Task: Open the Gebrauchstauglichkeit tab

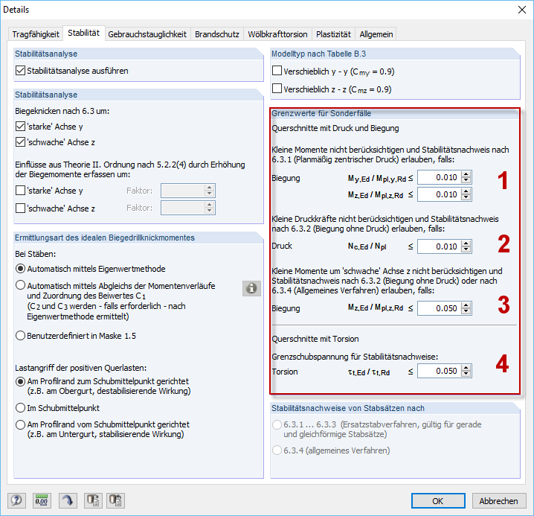Action: [147, 34]
